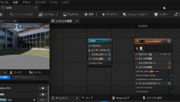Open the ファイル menu

tap(4, 2)
